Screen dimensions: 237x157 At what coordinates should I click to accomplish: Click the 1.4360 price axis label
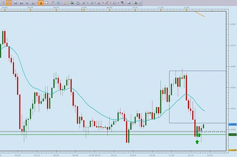point(232,66)
